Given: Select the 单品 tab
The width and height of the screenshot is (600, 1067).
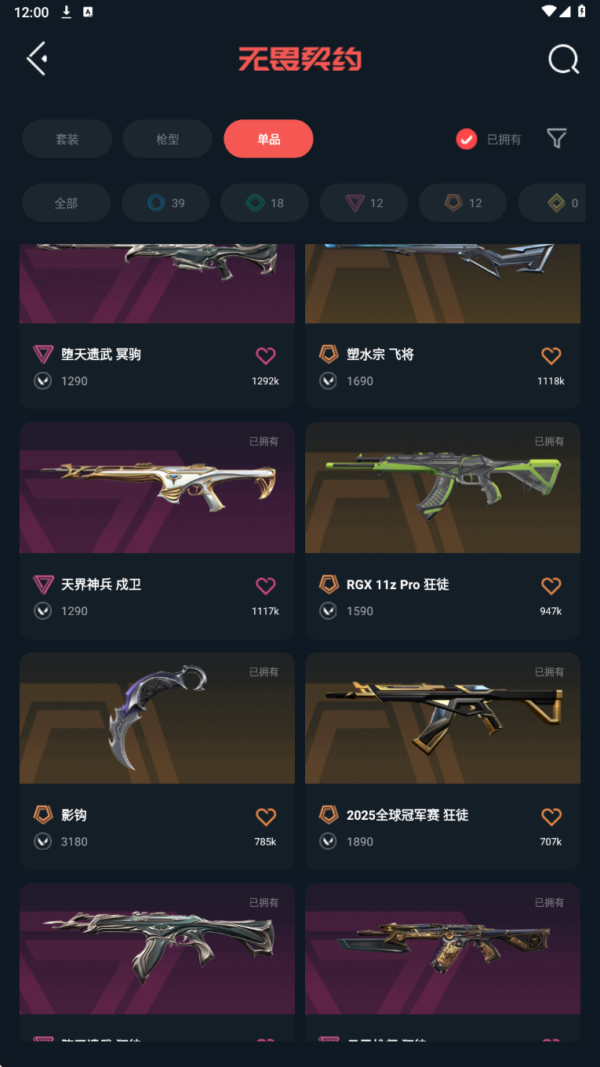Looking at the screenshot, I should click(268, 139).
